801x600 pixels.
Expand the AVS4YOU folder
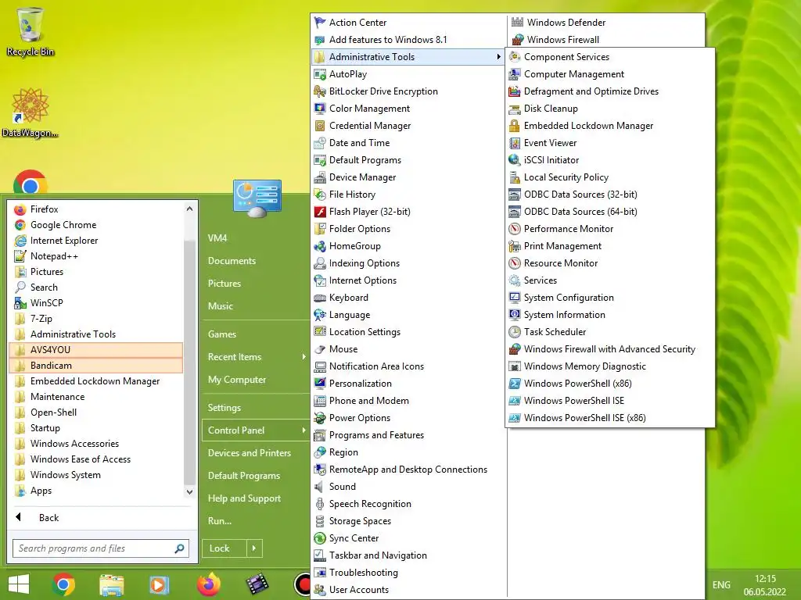tap(95, 350)
